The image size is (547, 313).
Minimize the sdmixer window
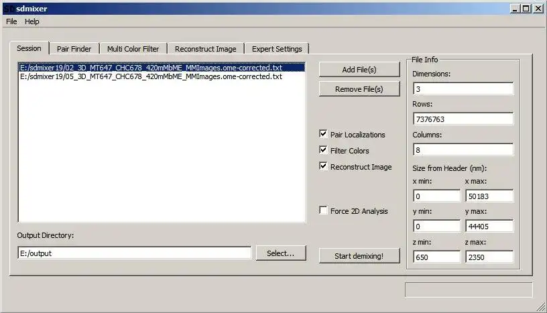coord(515,9)
